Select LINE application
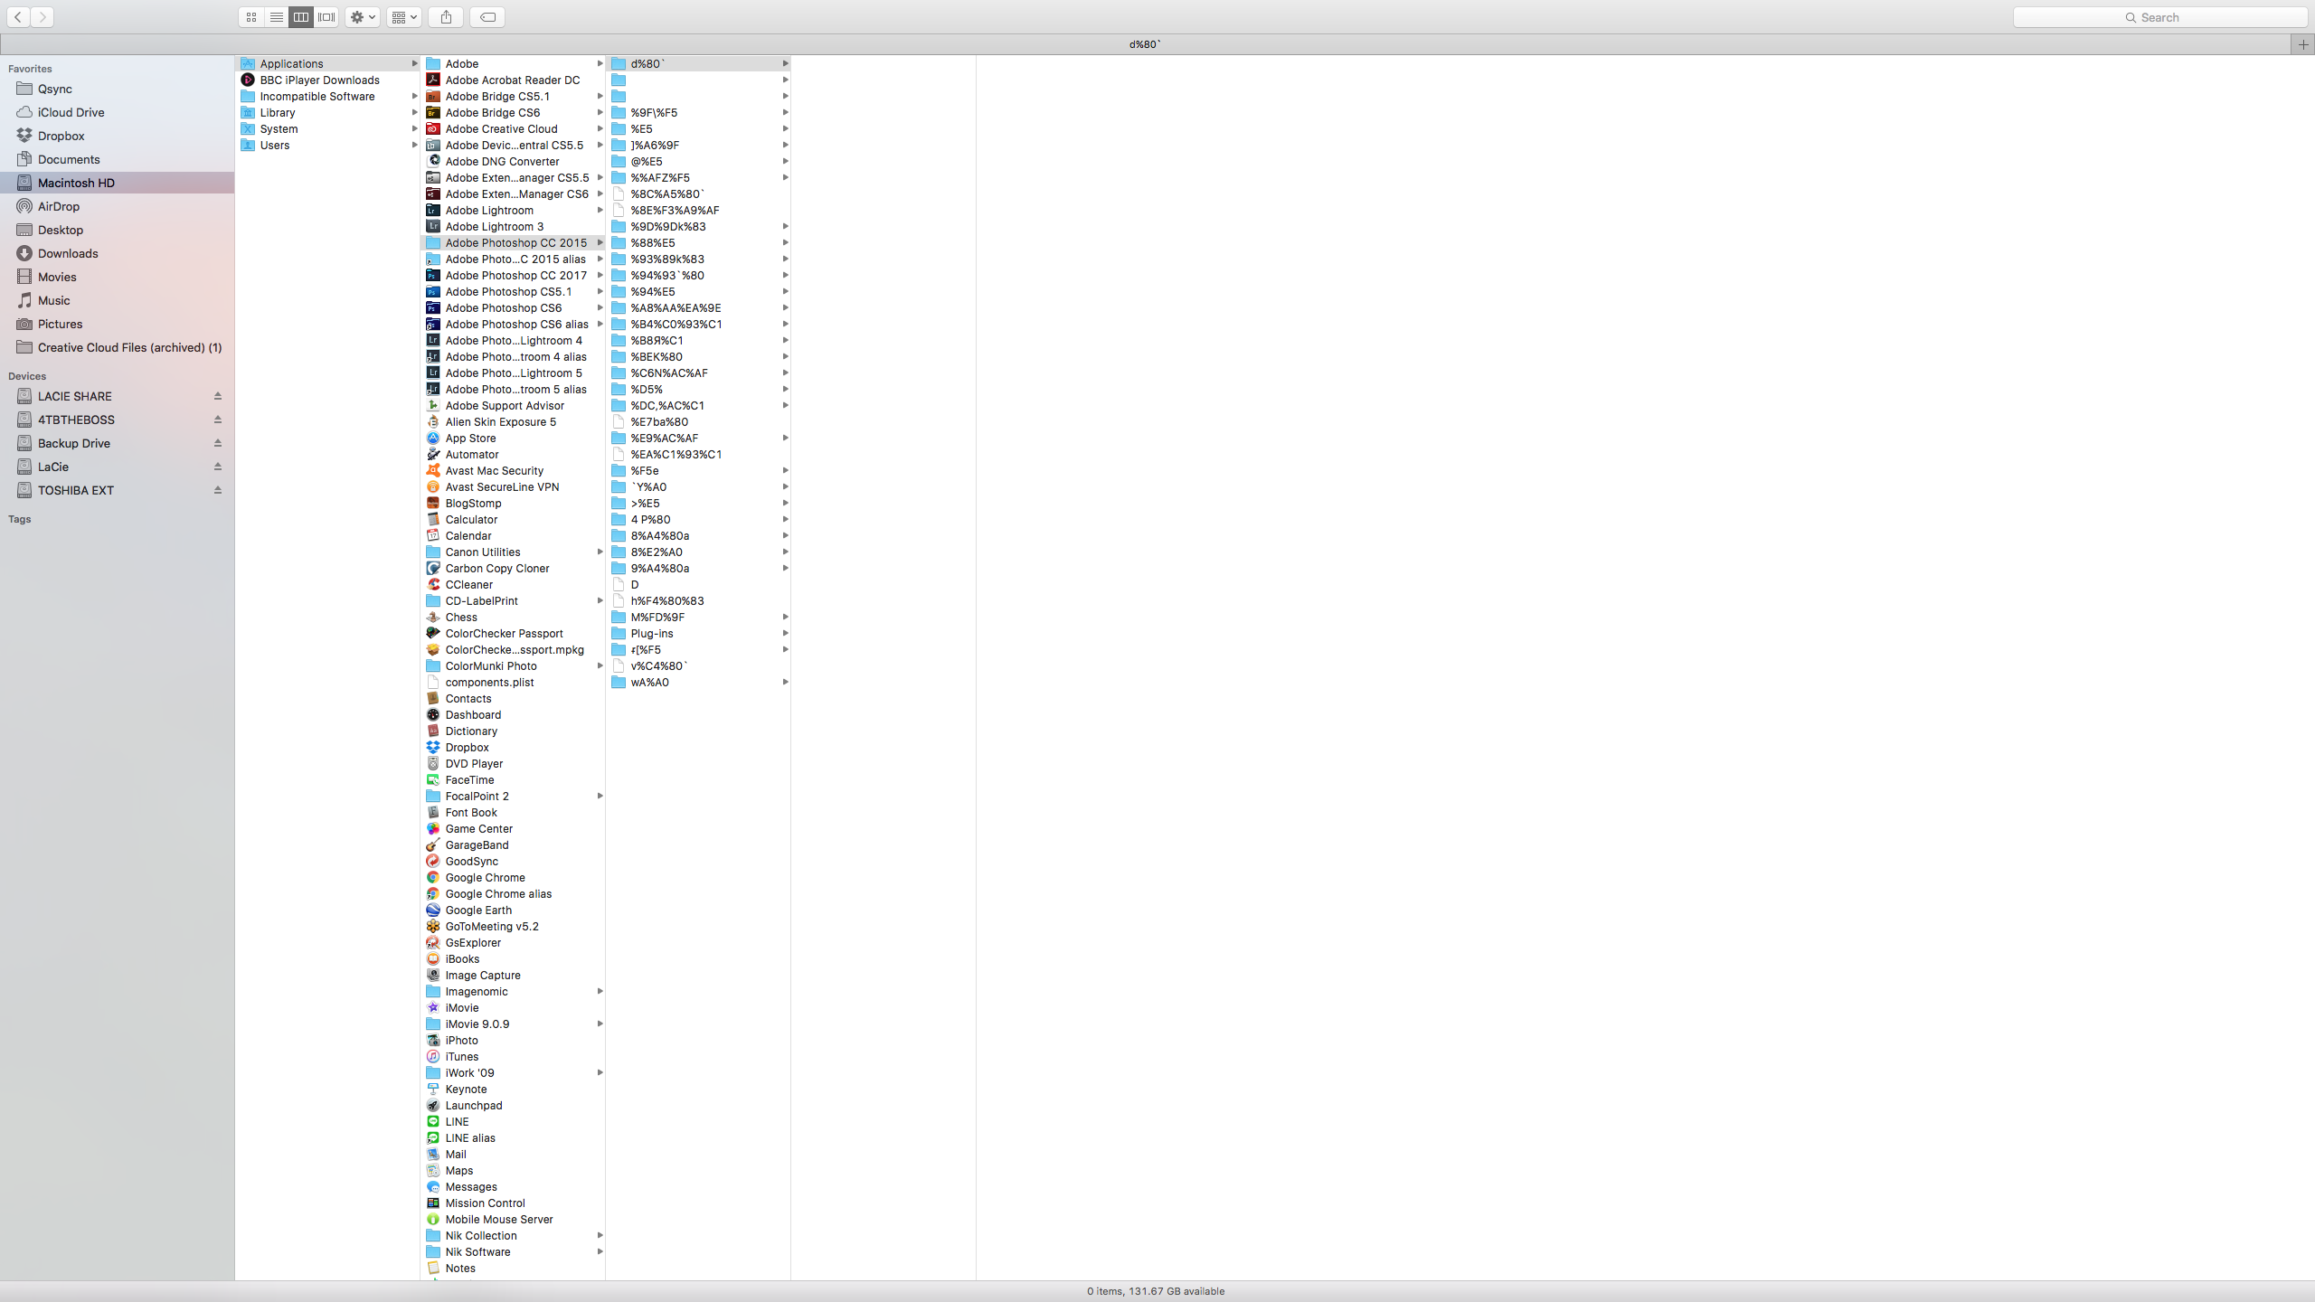This screenshot has width=2315, height=1302. click(x=458, y=1121)
